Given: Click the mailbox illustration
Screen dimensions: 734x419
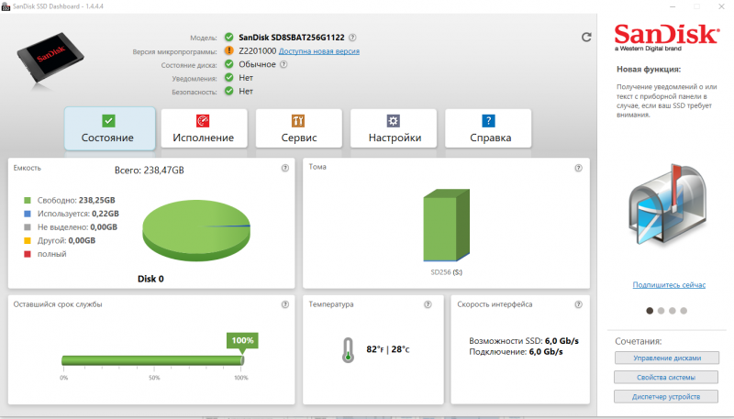Looking at the screenshot, I should tap(668, 205).
